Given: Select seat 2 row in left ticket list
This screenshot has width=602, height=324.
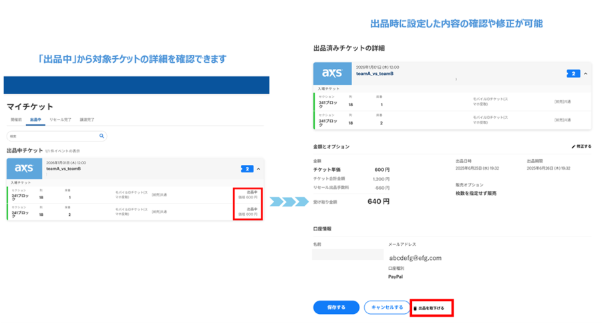Looking at the screenshot, I should pyautogui.click(x=134, y=212).
